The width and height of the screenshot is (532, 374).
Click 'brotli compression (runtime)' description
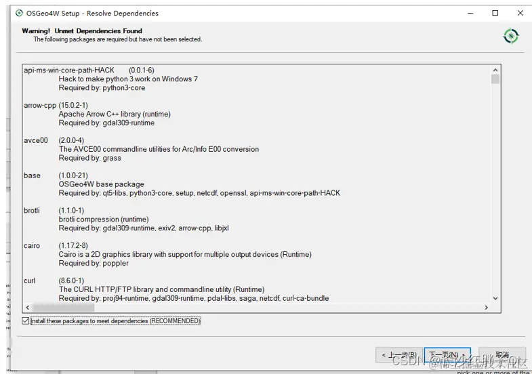[104, 220]
